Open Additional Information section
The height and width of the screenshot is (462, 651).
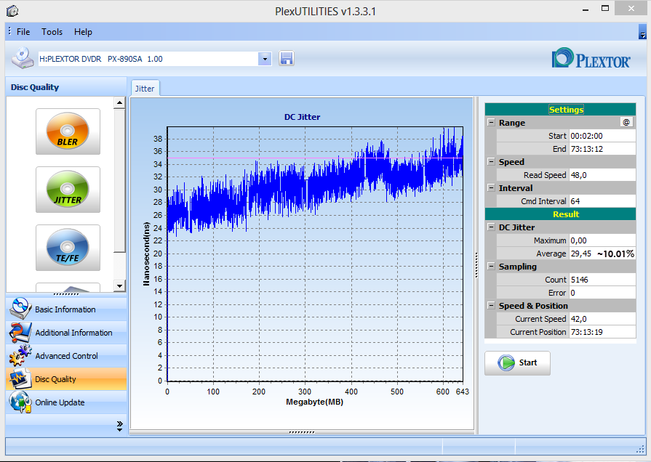pyautogui.click(x=66, y=332)
